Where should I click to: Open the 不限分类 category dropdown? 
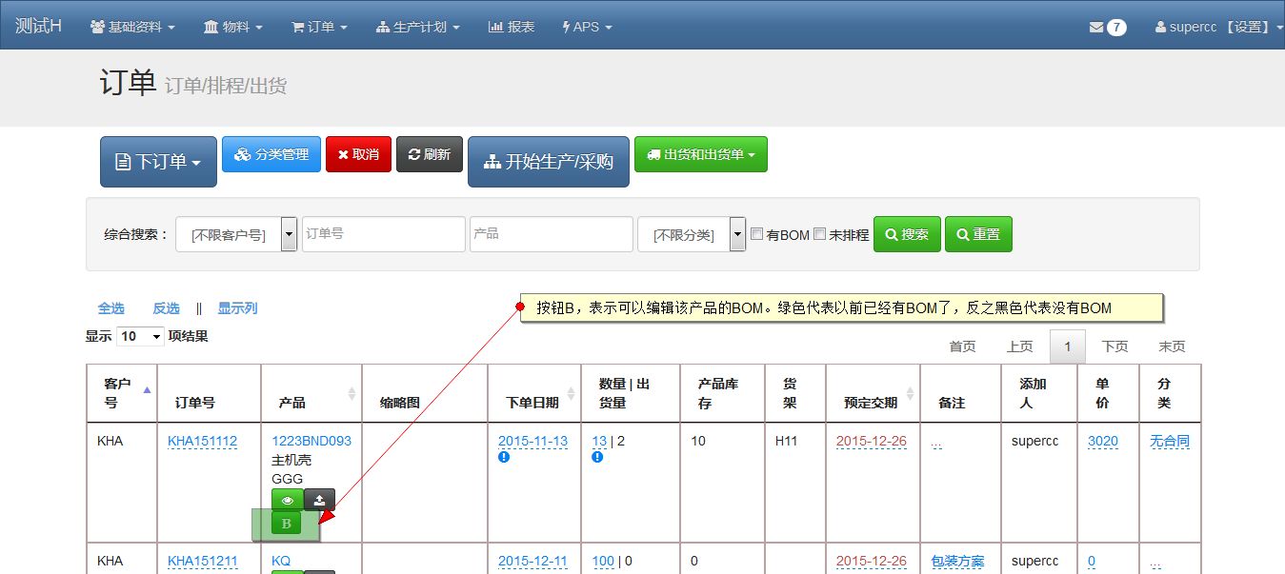point(691,234)
